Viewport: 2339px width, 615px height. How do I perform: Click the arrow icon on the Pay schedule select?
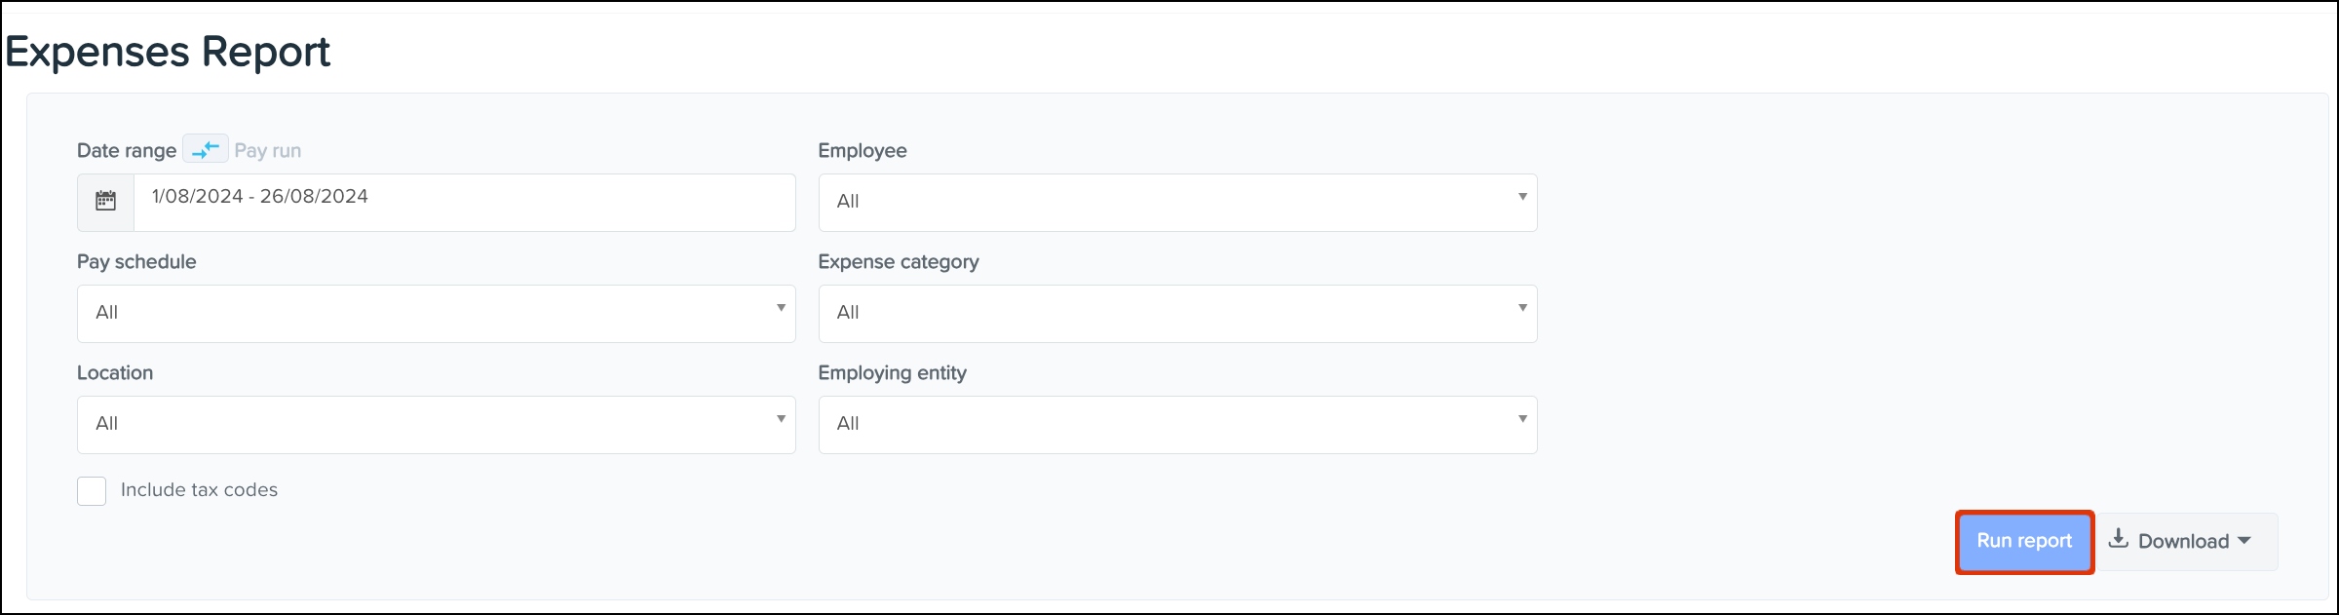click(x=781, y=309)
